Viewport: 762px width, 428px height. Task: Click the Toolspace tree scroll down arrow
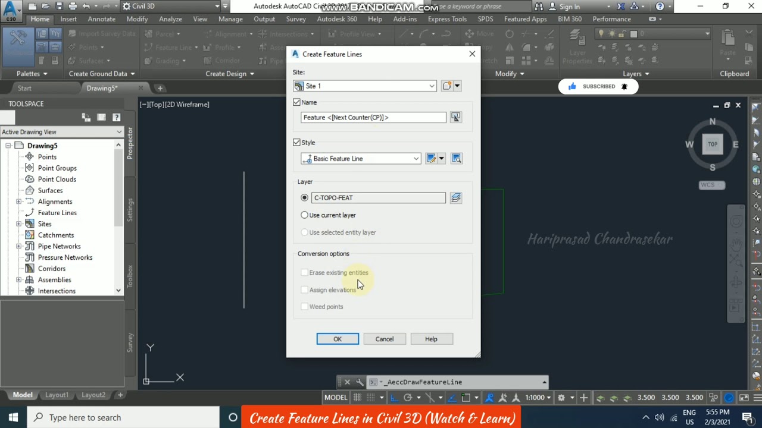point(118,291)
